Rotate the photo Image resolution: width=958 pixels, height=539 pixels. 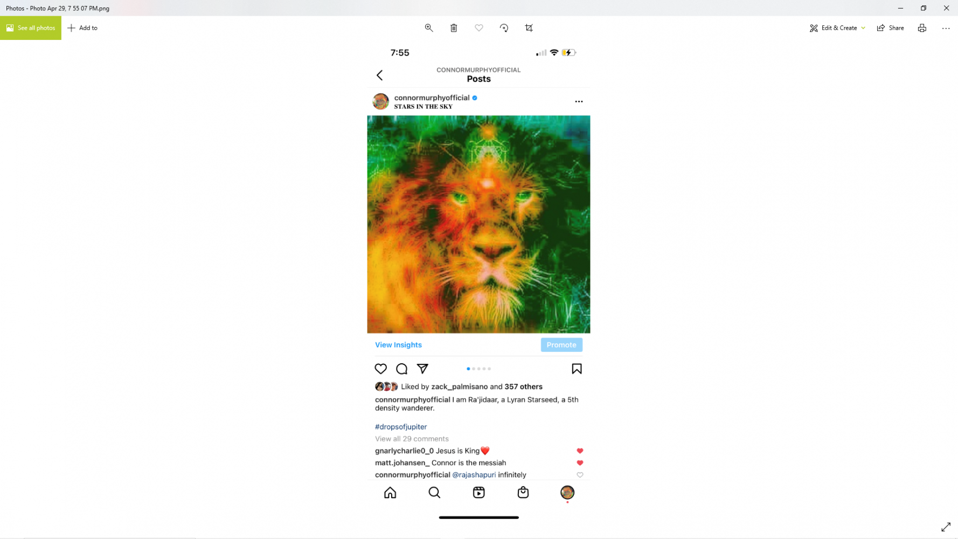pyautogui.click(x=504, y=28)
